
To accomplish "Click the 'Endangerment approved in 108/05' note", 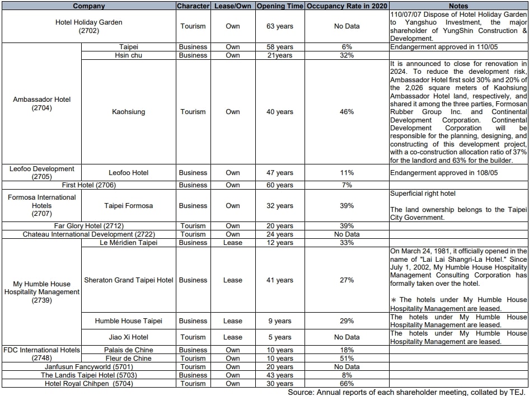I will click(443, 173).
